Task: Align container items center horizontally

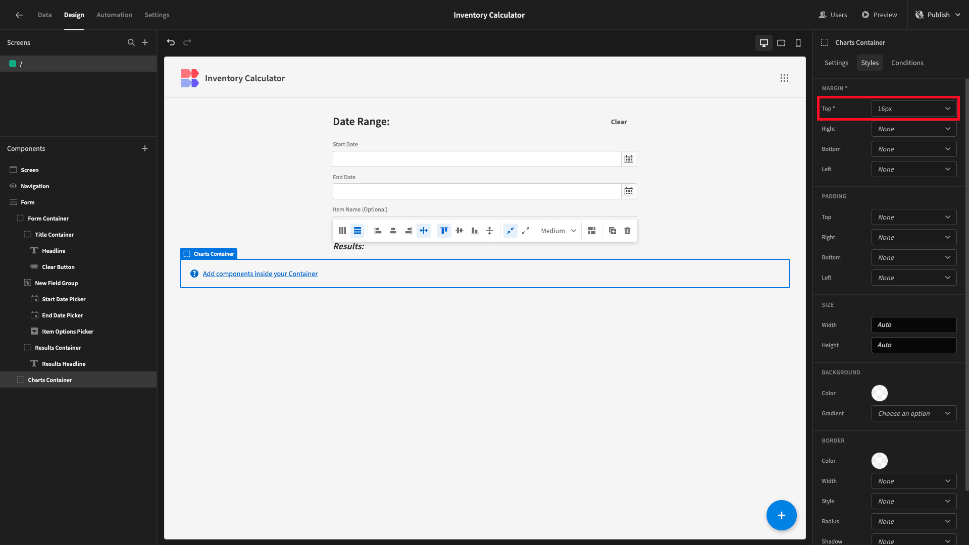Action: click(x=393, y=231)
